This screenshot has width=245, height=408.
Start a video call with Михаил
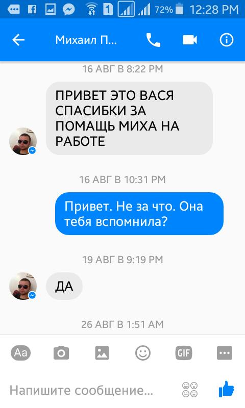coord(190,40)
